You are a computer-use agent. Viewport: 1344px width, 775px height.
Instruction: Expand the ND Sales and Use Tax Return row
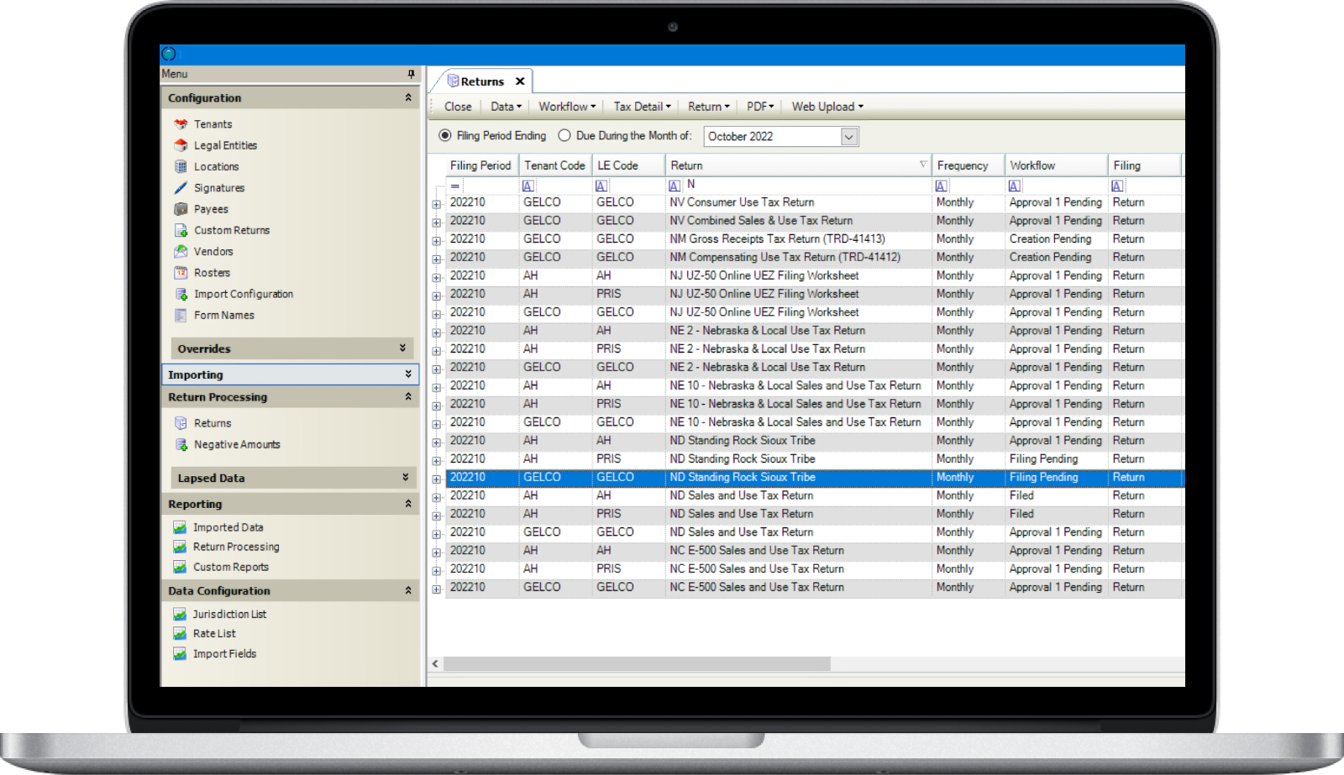437,496
